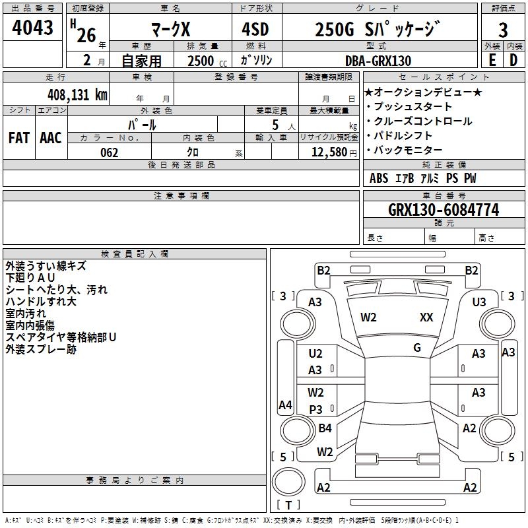Click the 検査員記入欄 section header
The width and height of the screenshot is (528, 528).
click(135, 254)
